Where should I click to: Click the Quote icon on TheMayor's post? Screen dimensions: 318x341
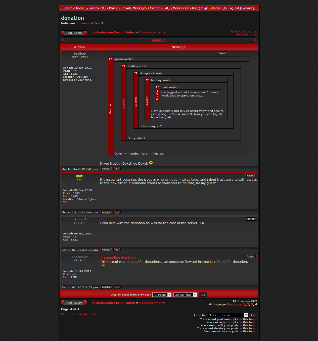pyautogui.click(x=252, y=257)
